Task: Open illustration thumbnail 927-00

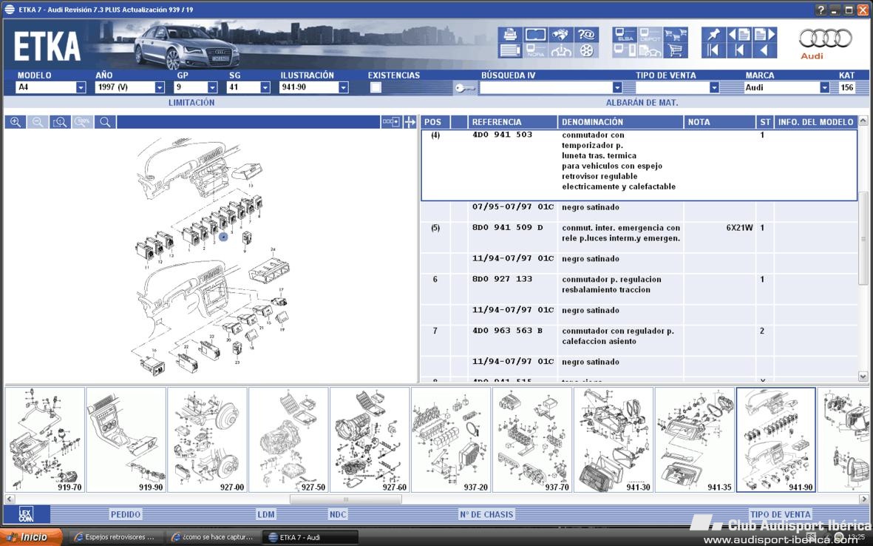Action: [208, 440]
